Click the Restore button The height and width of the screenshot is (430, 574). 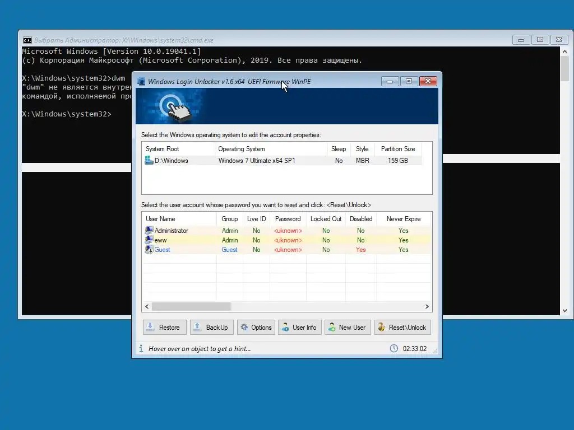click(165, 327)
